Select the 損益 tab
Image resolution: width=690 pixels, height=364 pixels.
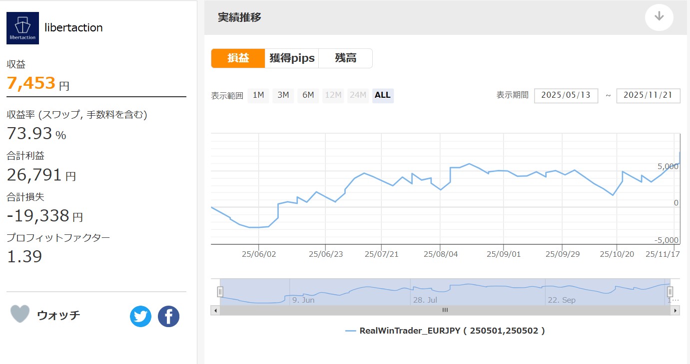click(x=238, y=58)
